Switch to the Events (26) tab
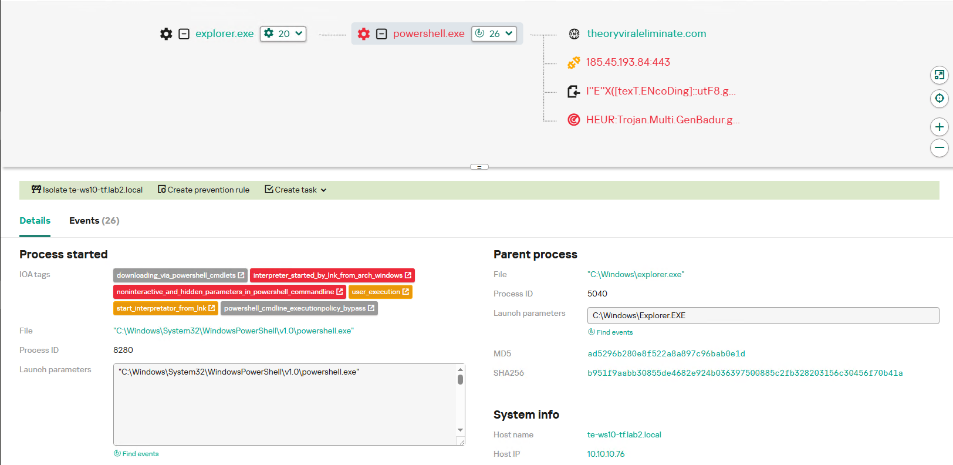 (94, 221)
